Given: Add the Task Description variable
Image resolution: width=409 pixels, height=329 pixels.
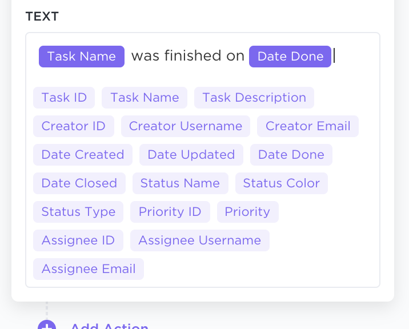Looking at the screenshot, I should tap(254, 98).
